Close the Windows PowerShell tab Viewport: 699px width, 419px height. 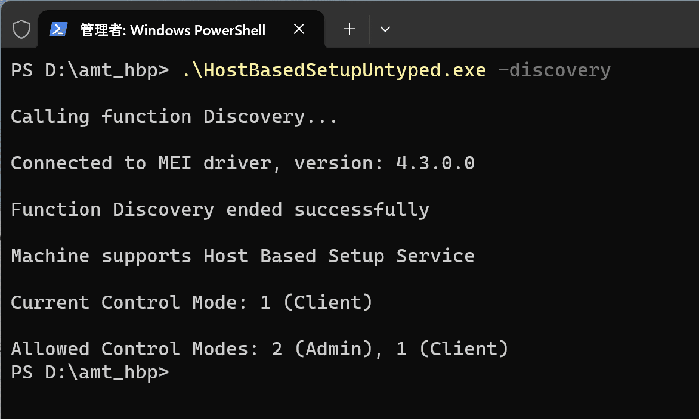(299, 29)
